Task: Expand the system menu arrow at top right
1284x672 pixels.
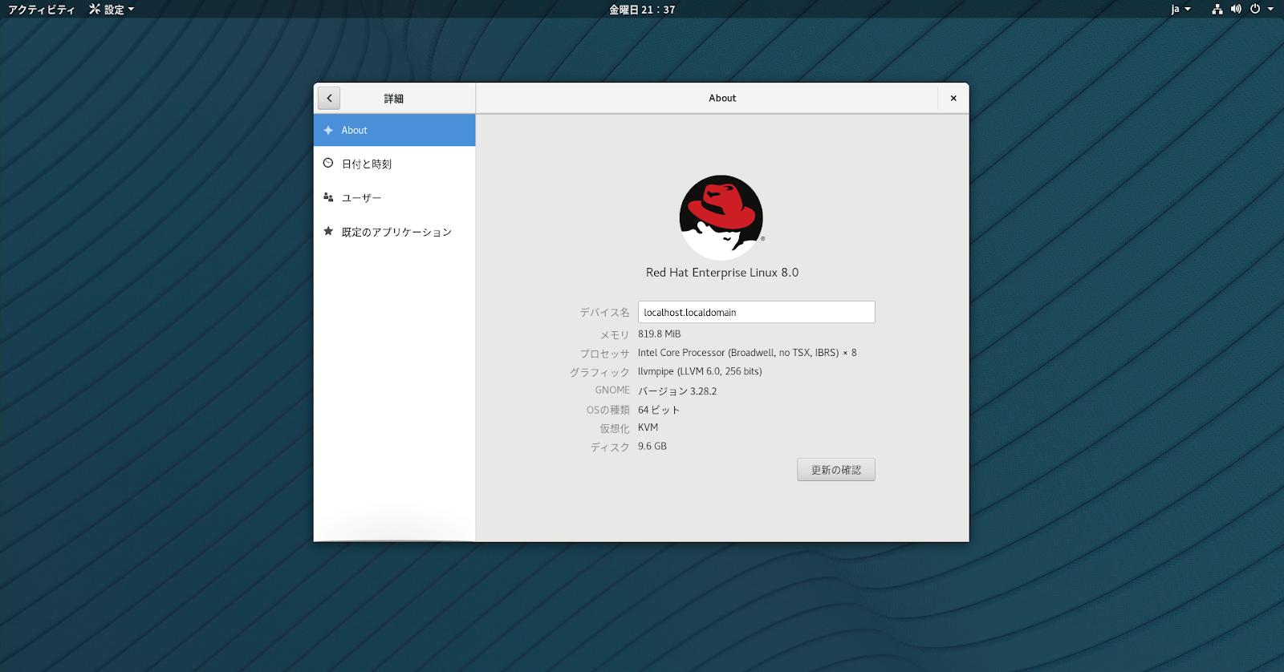Action: tap(1270, 10)
